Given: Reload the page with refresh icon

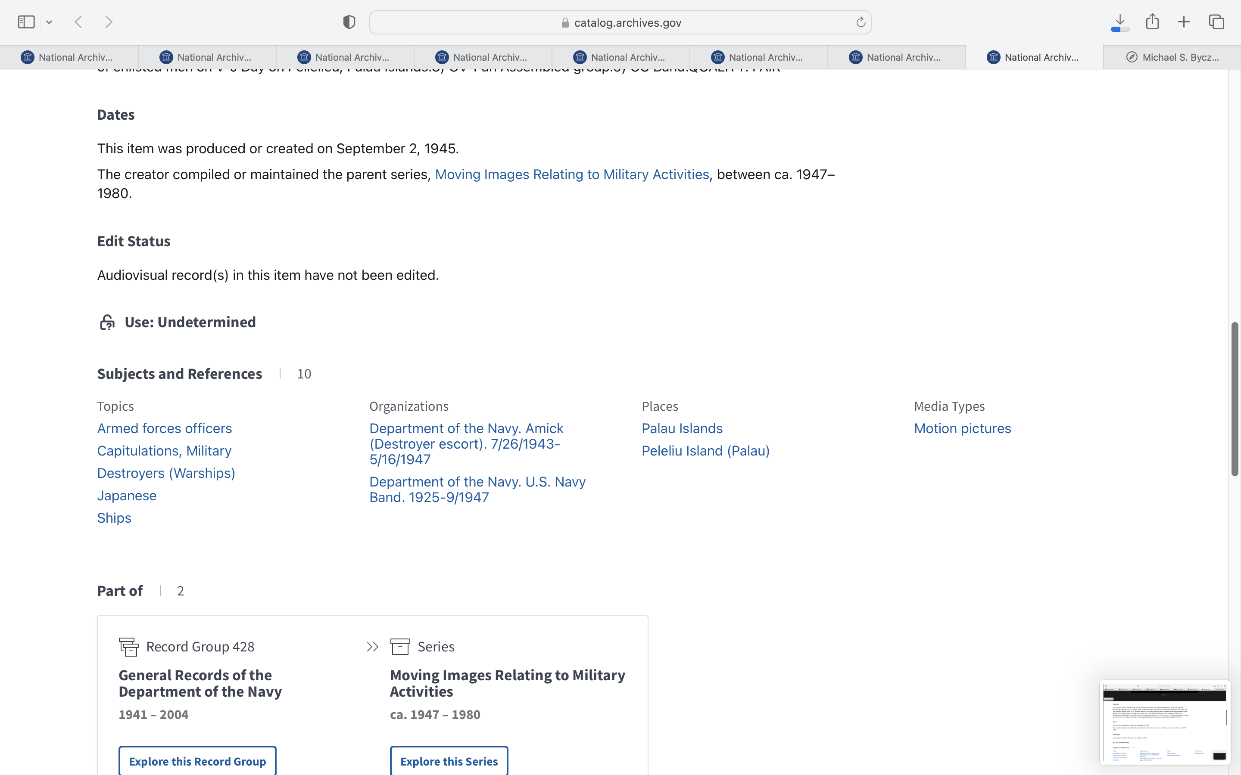Looking at the screenshot, I should [861, 22].
